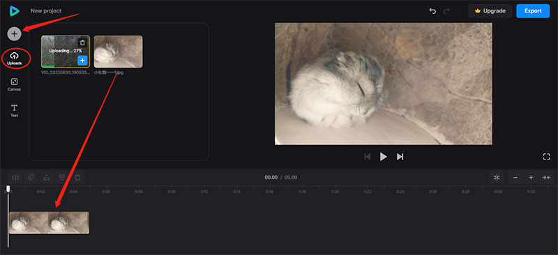Select the hamster jpg thumbnail in uploads
The height and width of the screenshot is (255, 558).
coord(118,52)
